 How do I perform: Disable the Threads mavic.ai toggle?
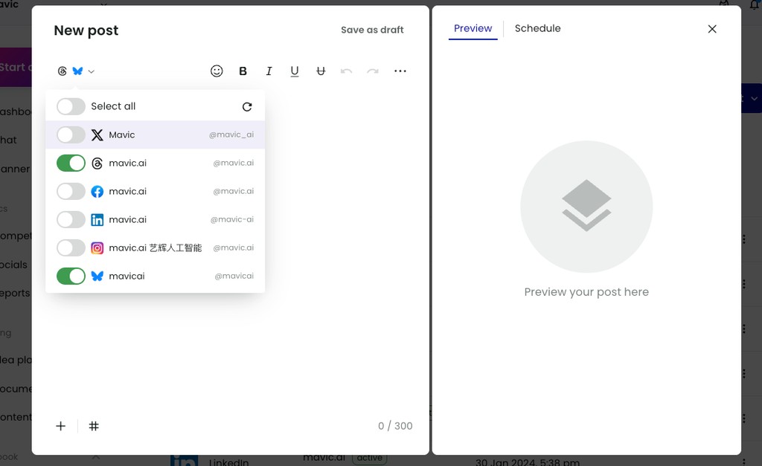click(x=71, y=163)
